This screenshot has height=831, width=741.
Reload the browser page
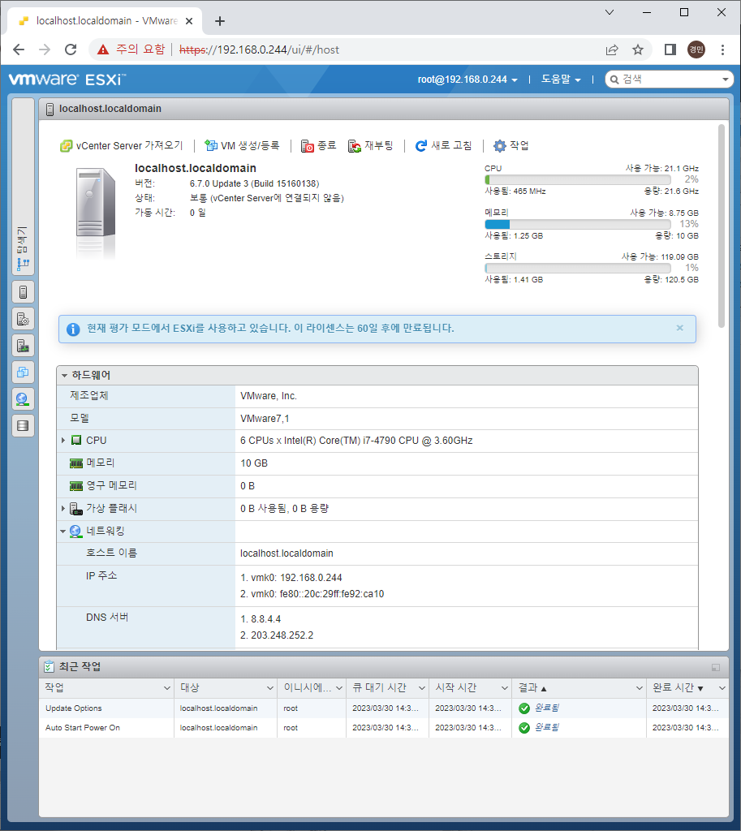click(71, 50)
